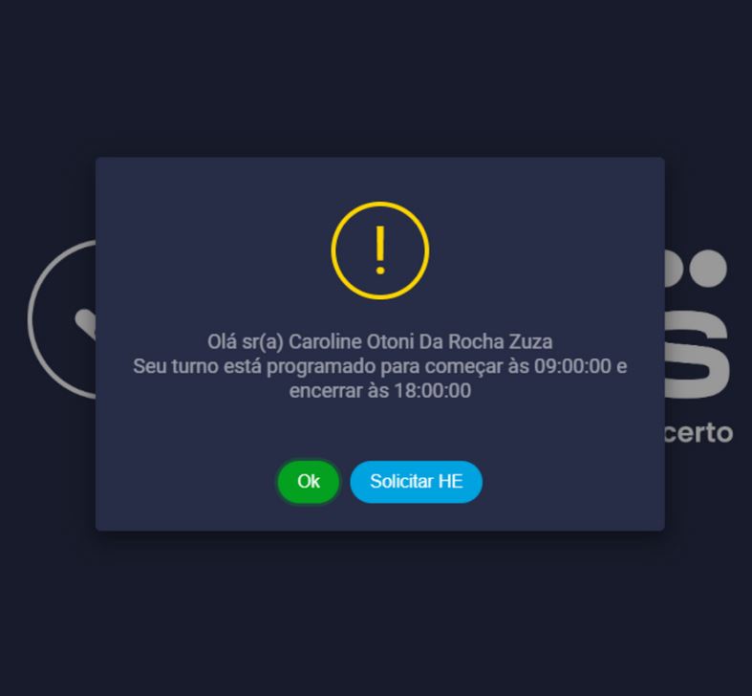
Task: Click the empty dialog area below the buttons
Action: tap(380, 517)
